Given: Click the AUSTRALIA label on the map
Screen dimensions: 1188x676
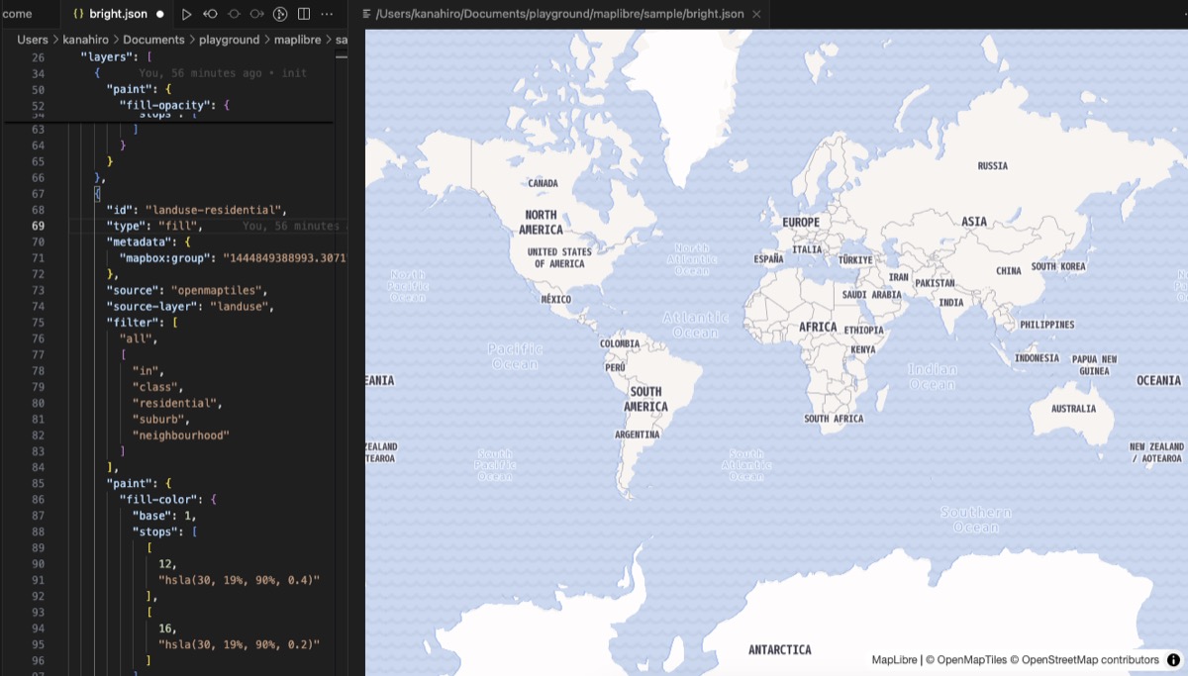Looking at the screenshot, I should point(1073,408).
